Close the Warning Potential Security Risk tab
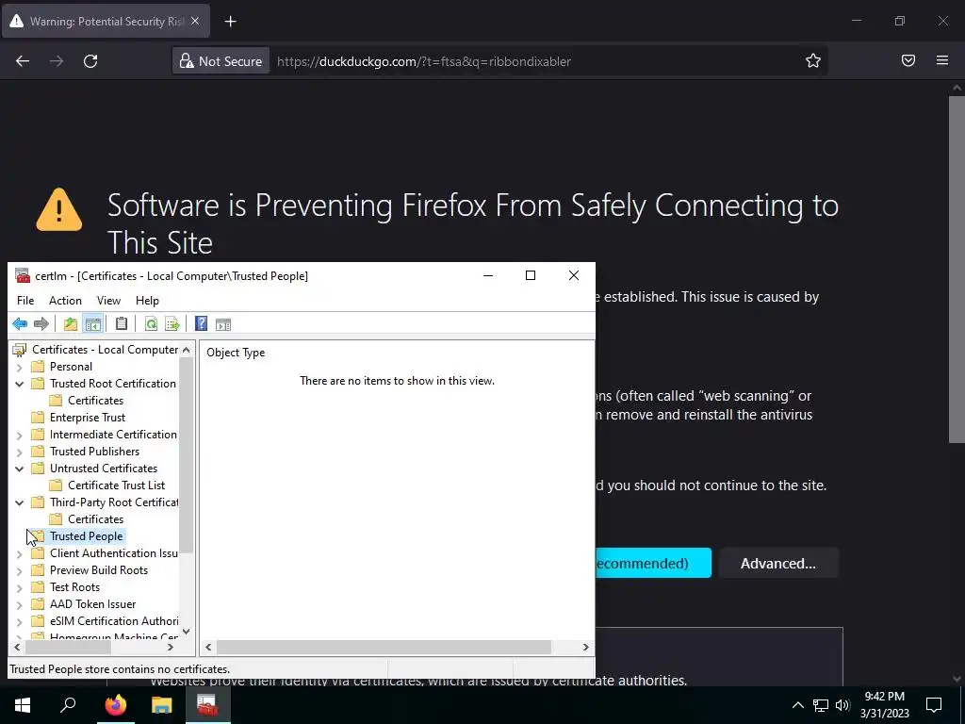965x724 pixels. pos(195,21)
